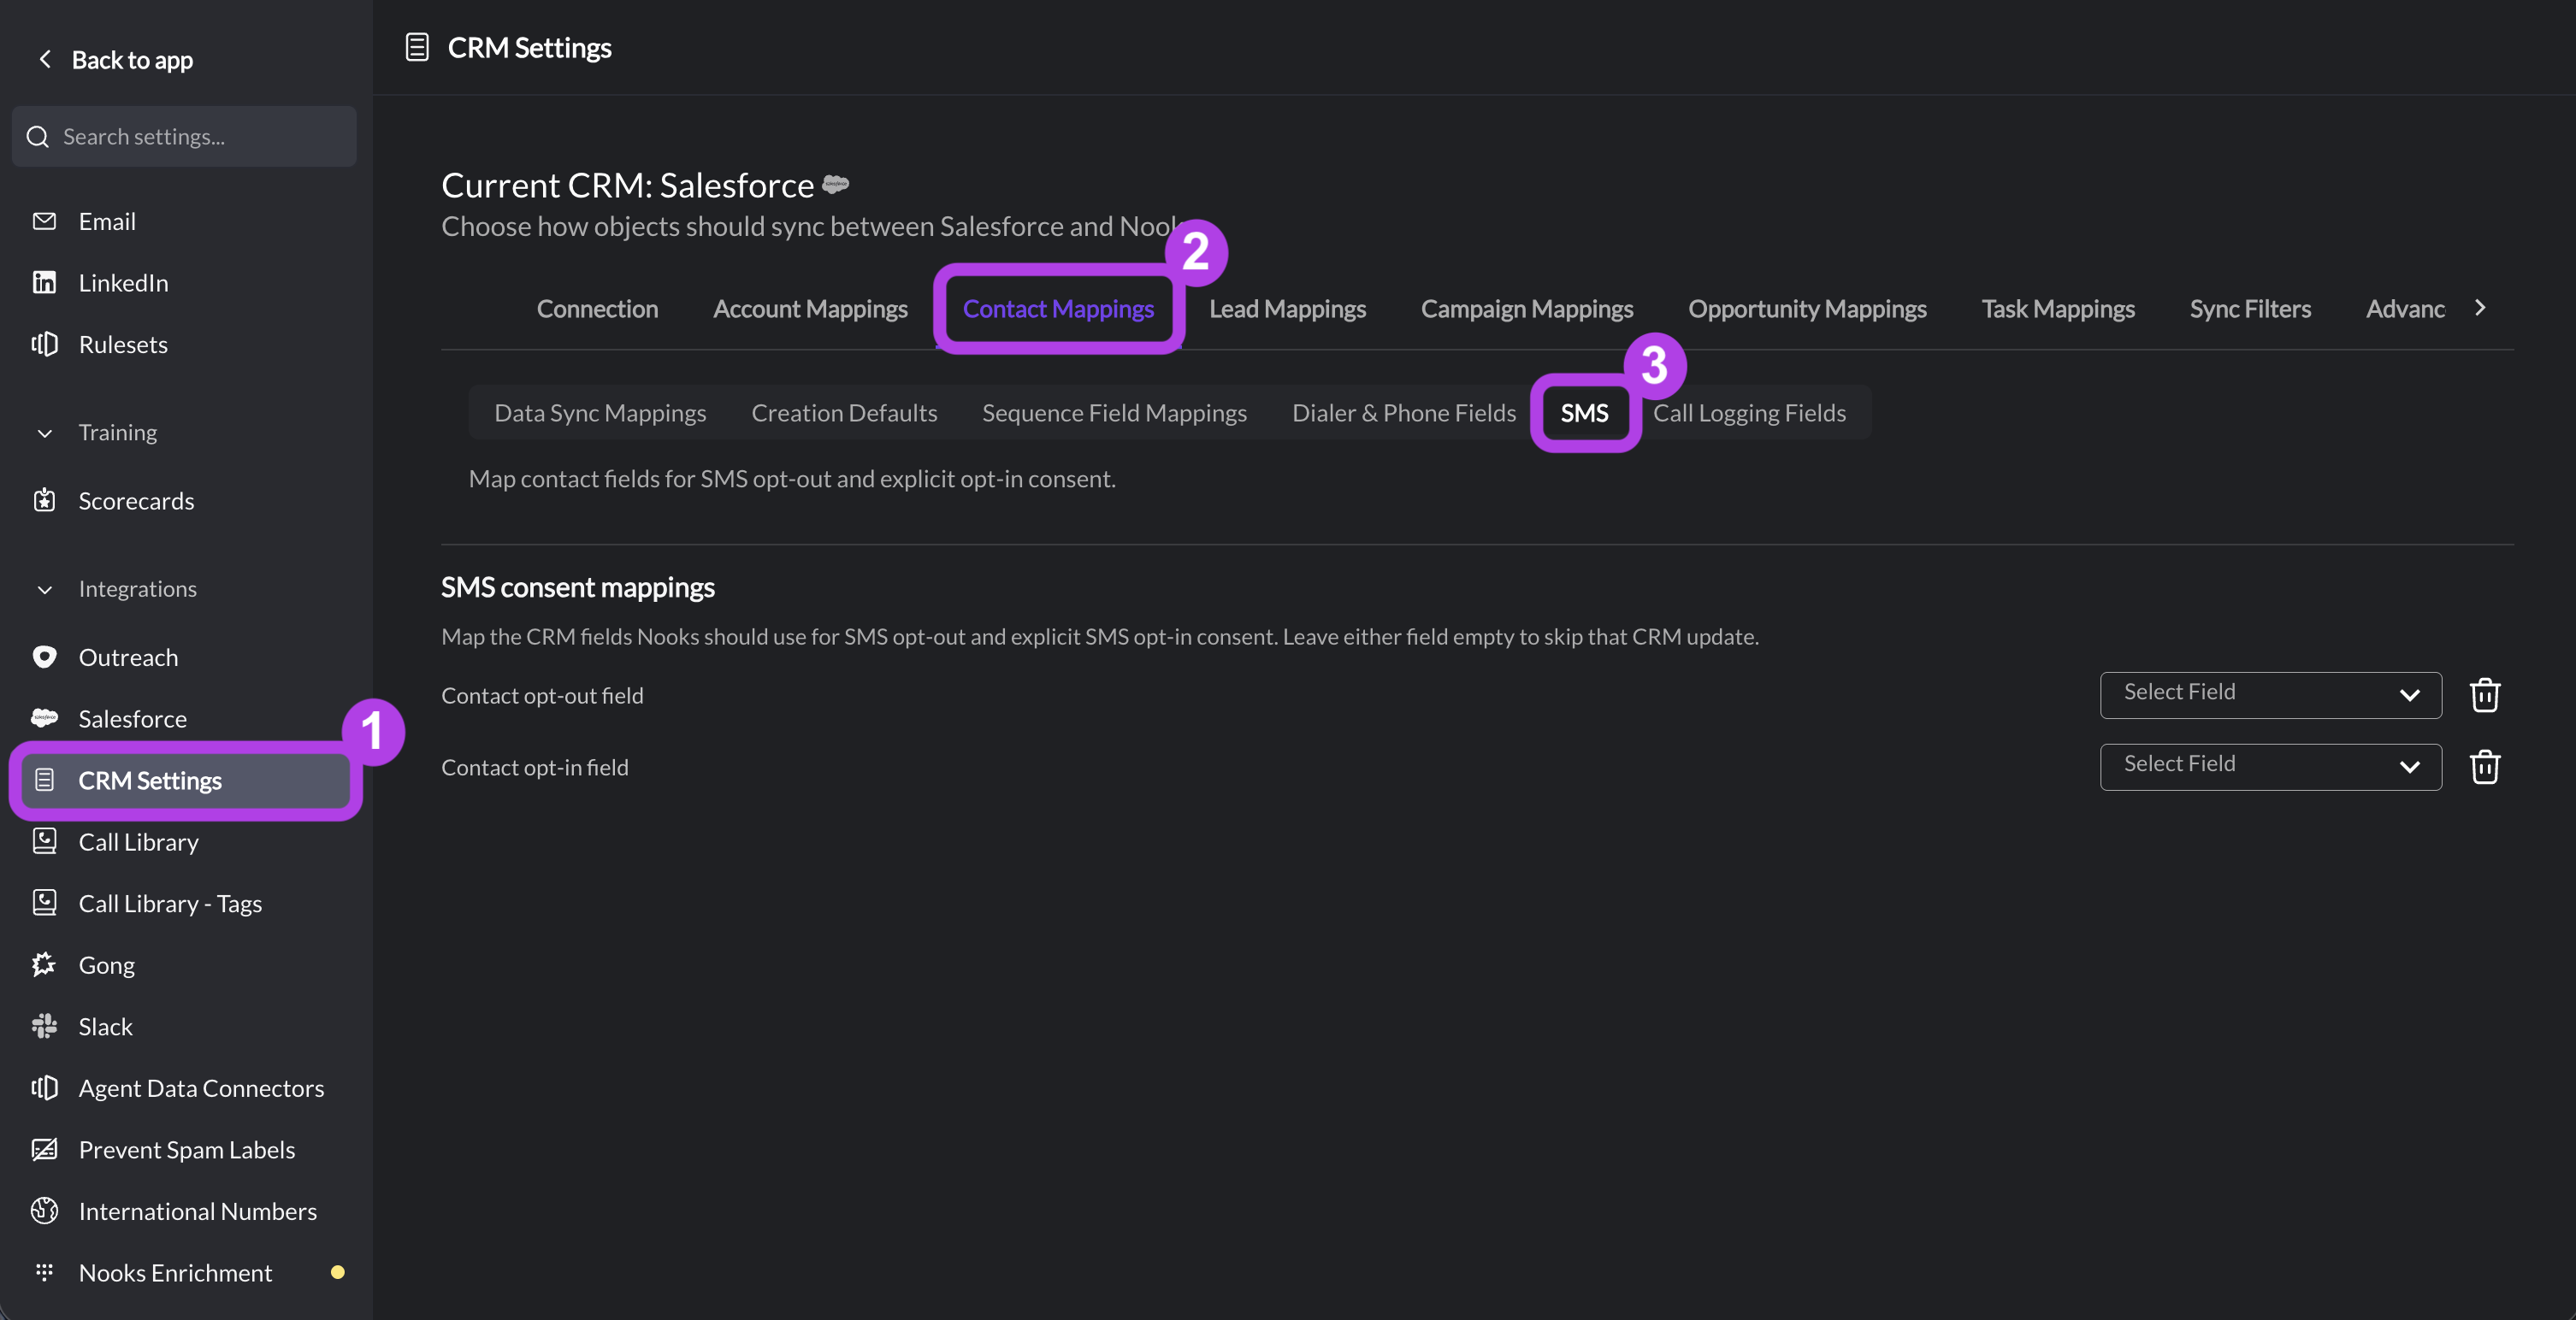Click Back to app link
This screenshot has width=2576, height=1320.
pyautogui.click(x=132, y=60)
